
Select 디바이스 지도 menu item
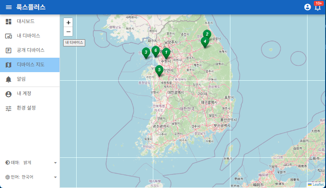[30, 64]
